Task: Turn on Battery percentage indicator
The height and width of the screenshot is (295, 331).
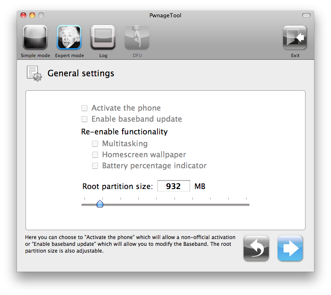Action: click(95, 166)
